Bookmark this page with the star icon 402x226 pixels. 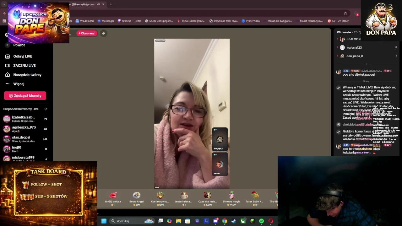[x=345, y=13]
